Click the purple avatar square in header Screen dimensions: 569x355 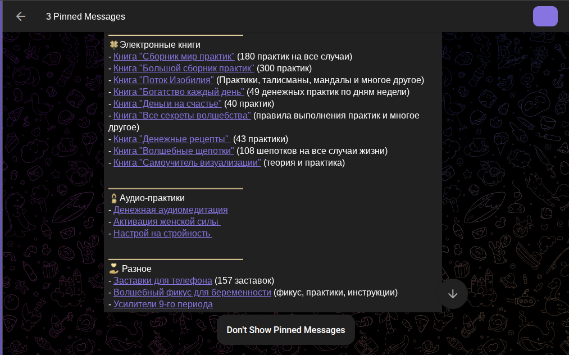[545, 16]
